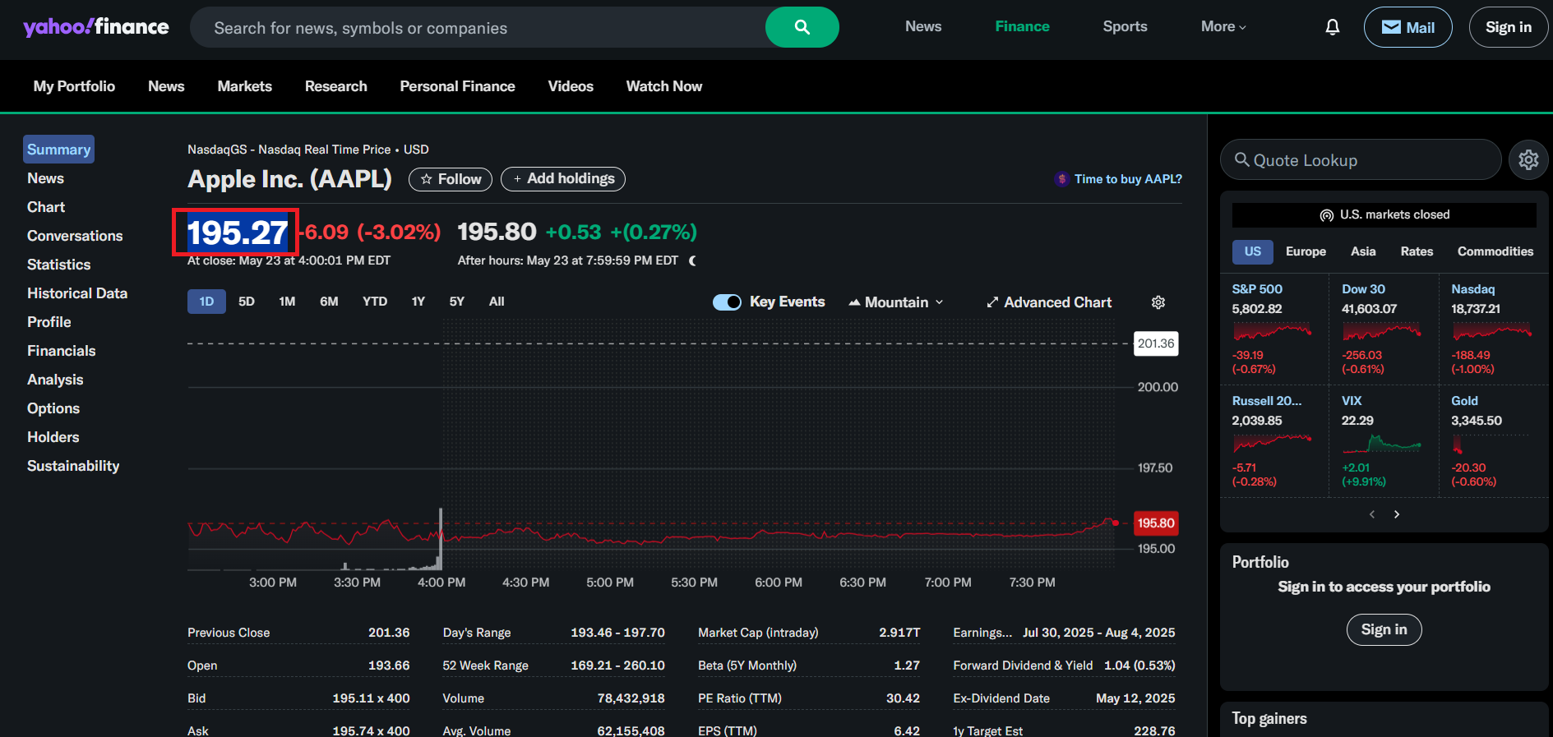Click the Quote Lookup field

(x=1361, y=159)
